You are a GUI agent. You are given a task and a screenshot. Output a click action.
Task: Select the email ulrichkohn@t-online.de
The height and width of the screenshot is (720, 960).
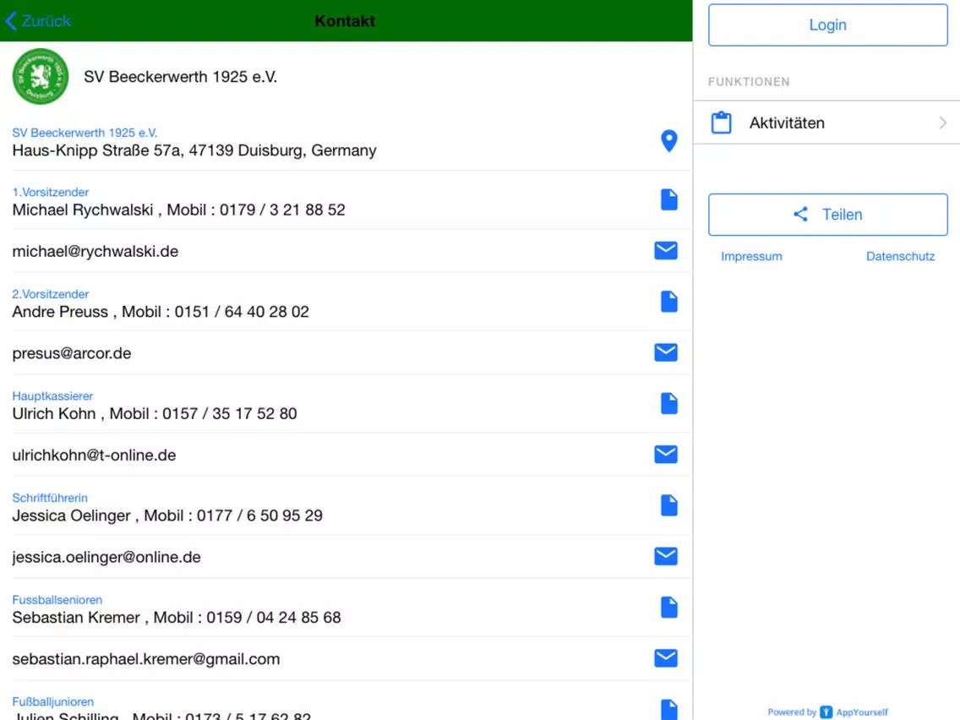tap(95, 455)
